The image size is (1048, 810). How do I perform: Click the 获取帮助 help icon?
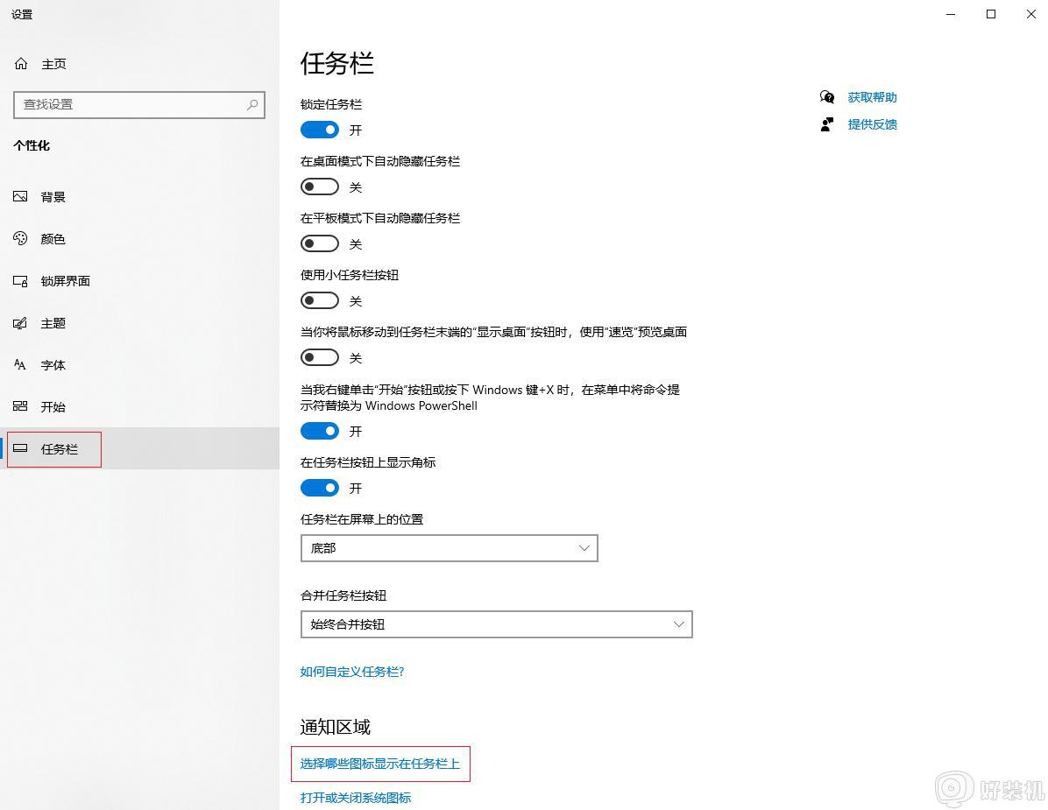click(x=825, y=97)
